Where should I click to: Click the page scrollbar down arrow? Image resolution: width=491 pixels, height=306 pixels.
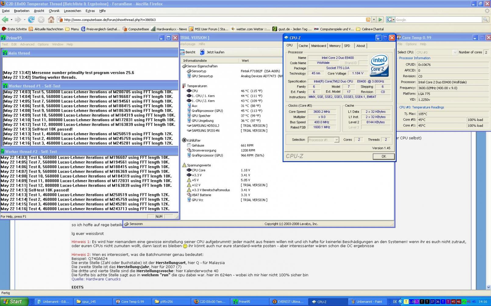pos(489,287)
